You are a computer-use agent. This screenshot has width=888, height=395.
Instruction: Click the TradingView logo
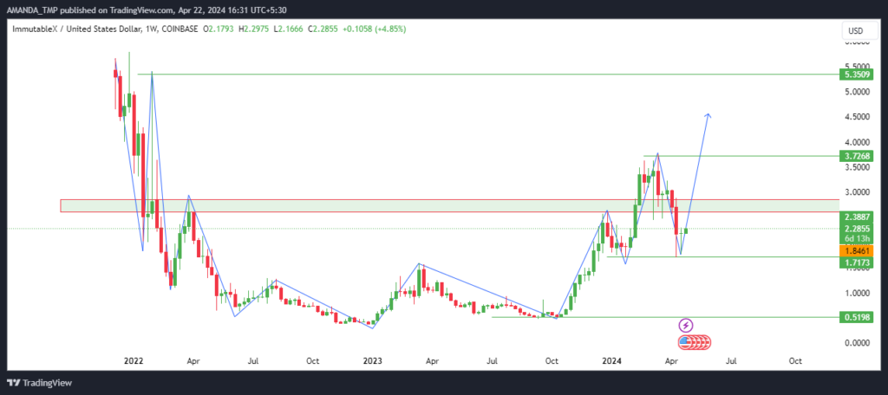tap(39, 383)
